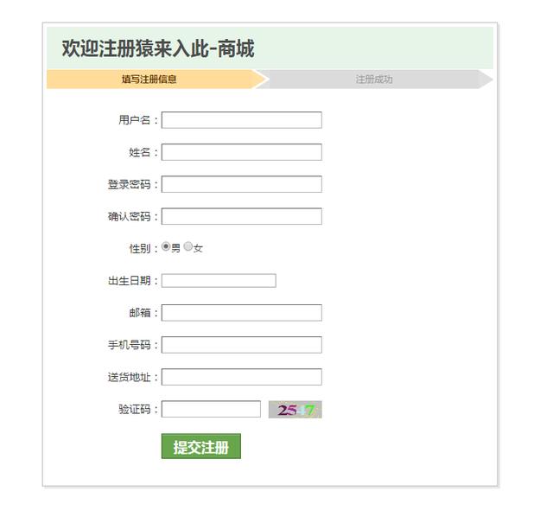The image size is (553, 523).
Task: Click the 登录密码 field
Action: click(242, 184)
